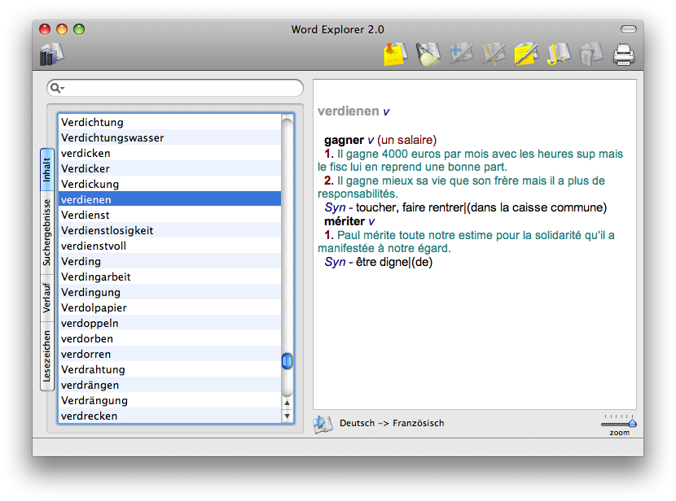Print the current entry with printer icon
This screenshot has width=676, height=501.
pos(624,55)
